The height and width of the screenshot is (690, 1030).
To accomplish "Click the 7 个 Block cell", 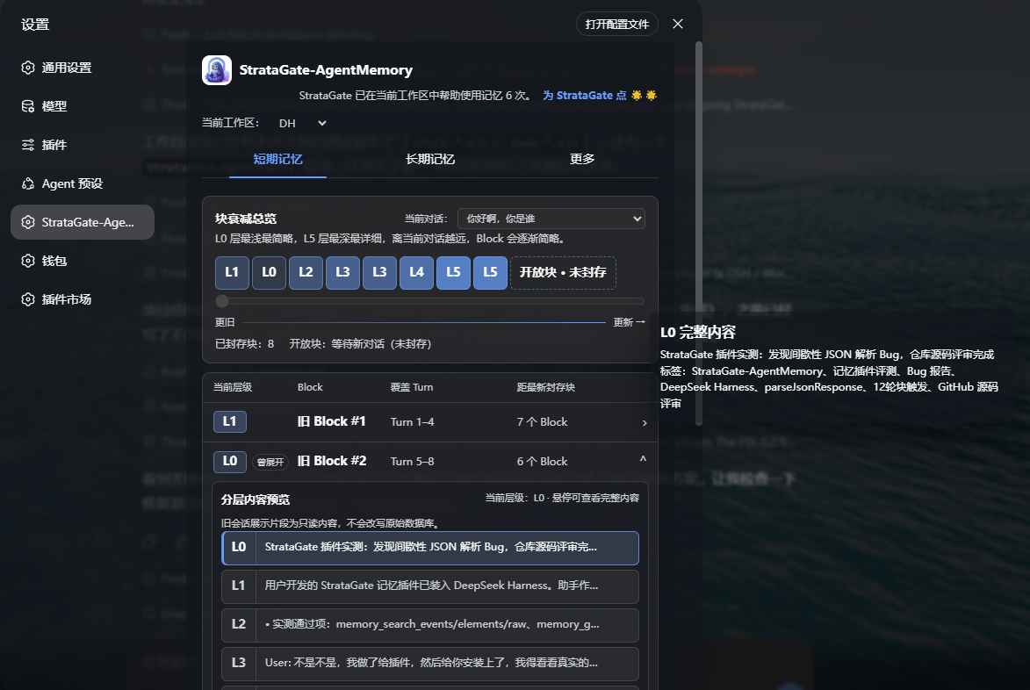I will coord(542,422).
